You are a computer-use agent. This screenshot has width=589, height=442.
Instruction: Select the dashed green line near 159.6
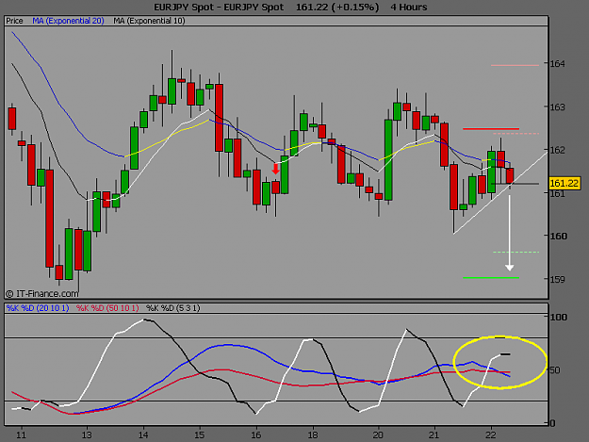[x=516, y=252]
